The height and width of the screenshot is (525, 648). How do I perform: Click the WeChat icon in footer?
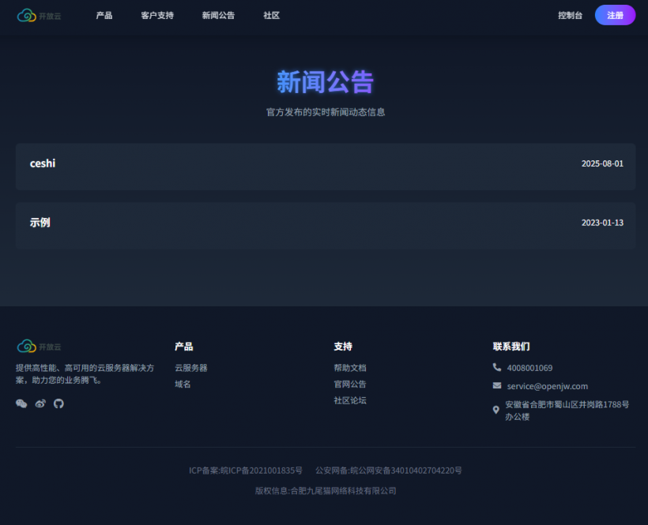pyautogui.click(x=21, y=403)
